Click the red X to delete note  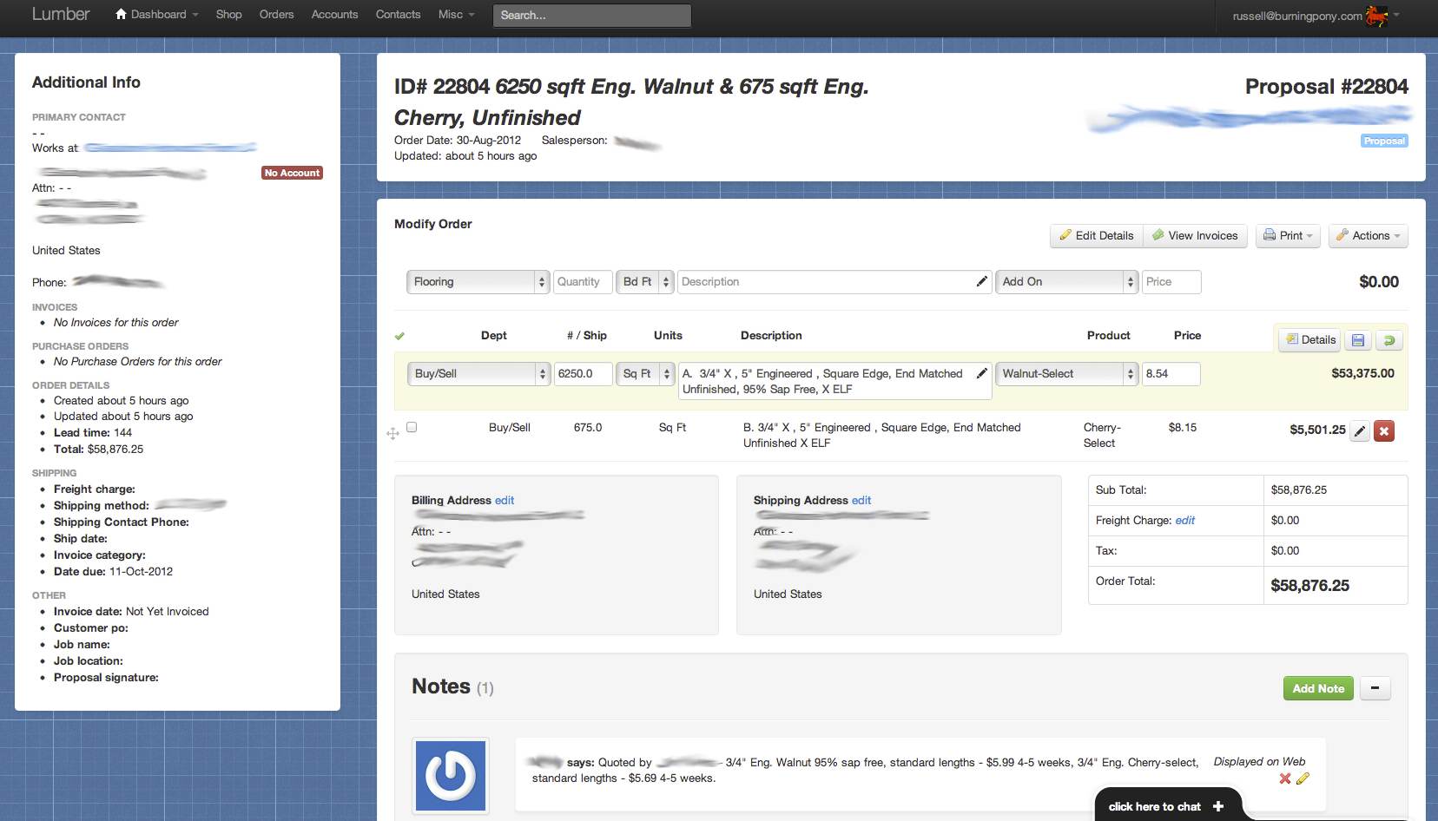(x=1285, y=778)
